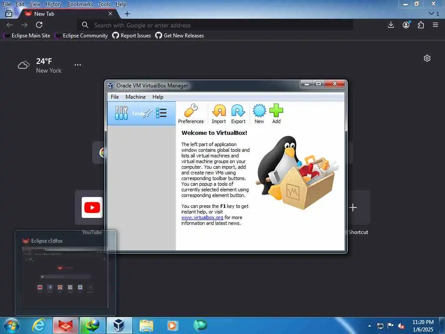Open Windows Explorer from taskbar
445x334 pixels.
(146, 325)
